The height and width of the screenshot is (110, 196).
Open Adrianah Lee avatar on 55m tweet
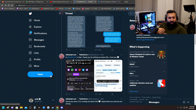coord(62,56)
